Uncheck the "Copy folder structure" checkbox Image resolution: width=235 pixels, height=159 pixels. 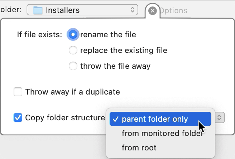(x=18, y=117)
